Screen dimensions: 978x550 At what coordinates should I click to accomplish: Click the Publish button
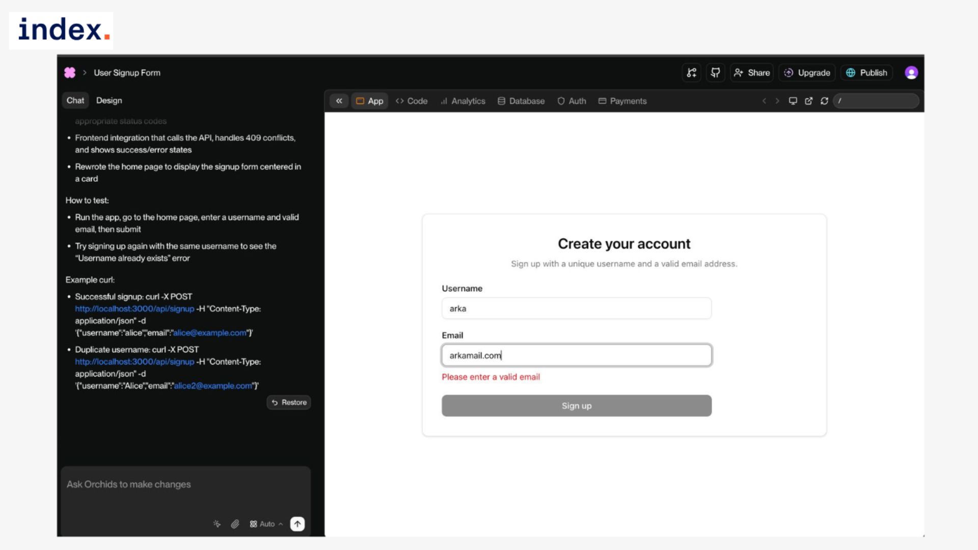tap(867, 73)
